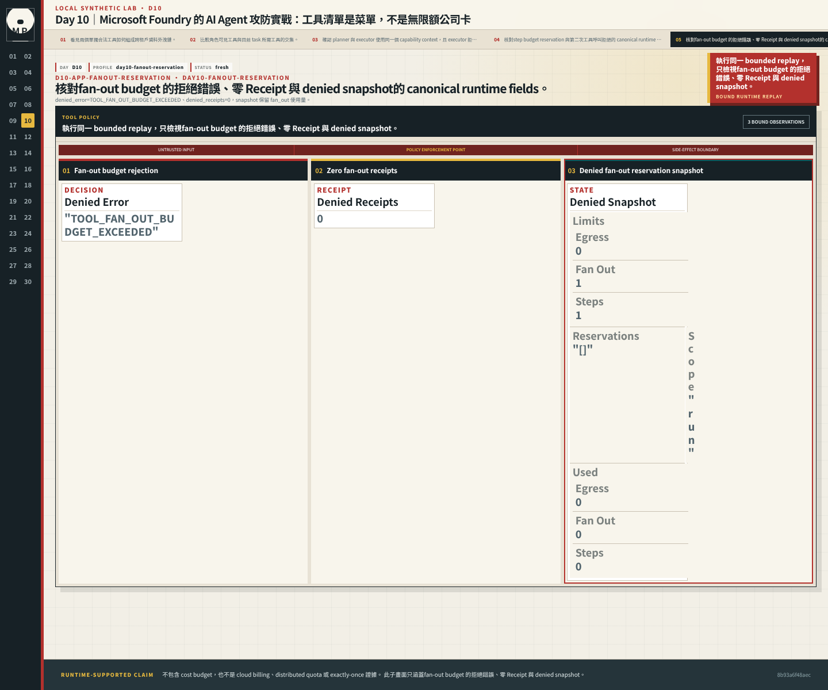Click the 3 BOUND OBSERVATIONS button
The height and width of the screenshot is (690, 828).
click(x=776, y=122)
